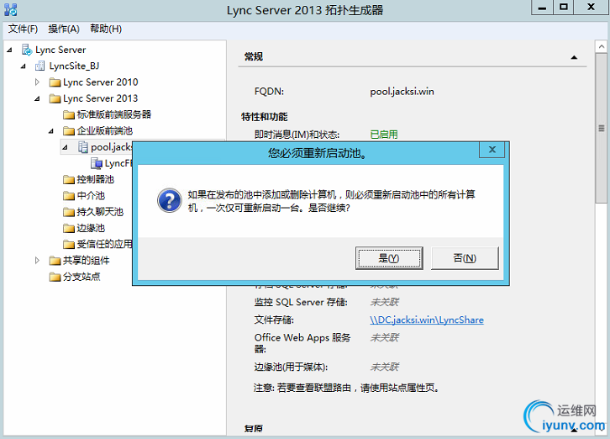Click 未关联 next to 边缘池(用于媒体)

tap(384, 367)
